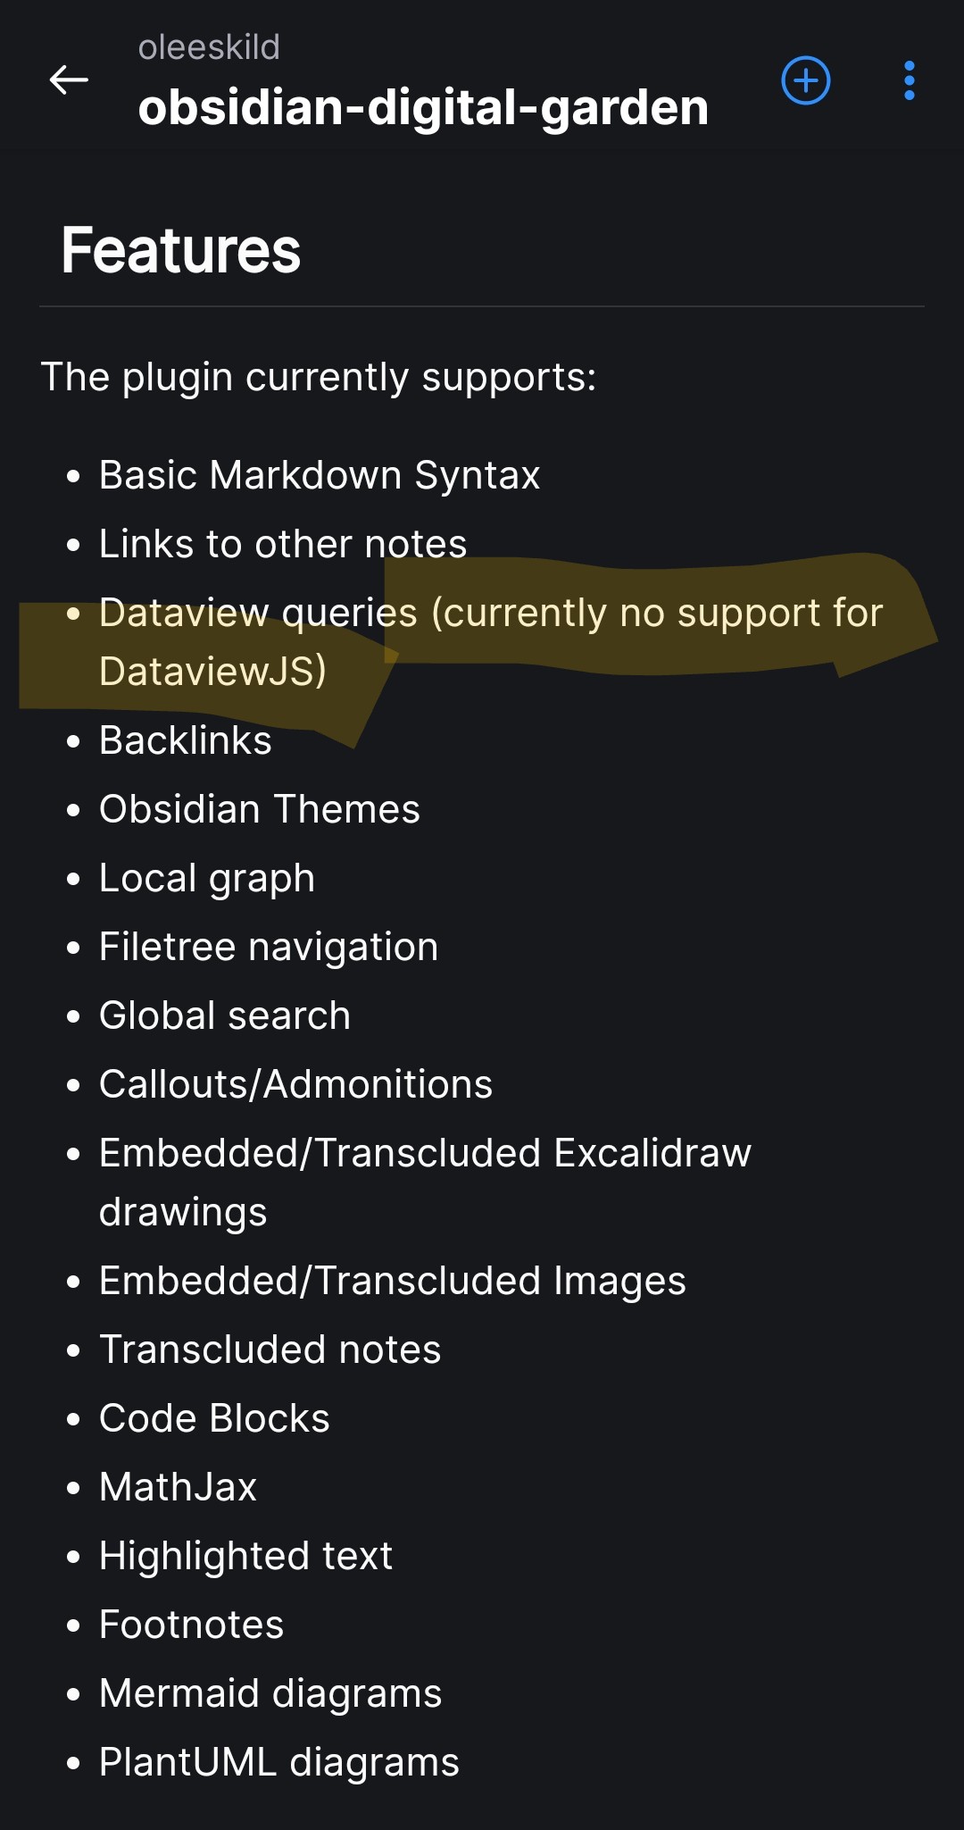Tap the Obsidian Themes entry

pyautogui.click(x=260, y=808)
